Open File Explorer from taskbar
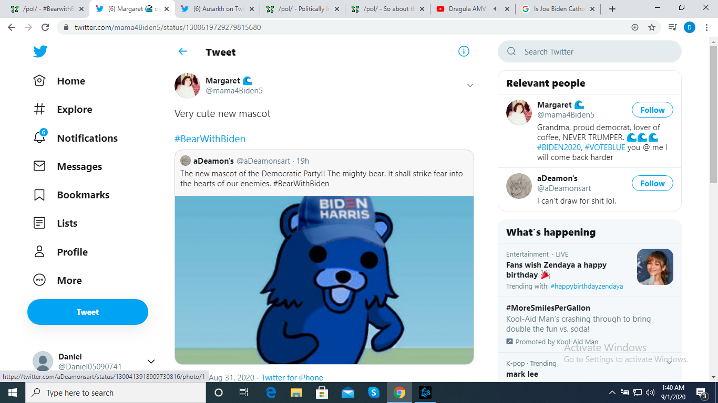Screen dimensions: 718x403 296,393
